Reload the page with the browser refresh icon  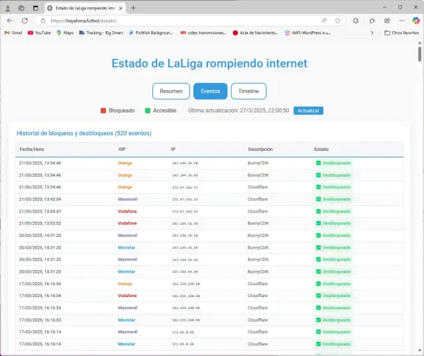(25, 21)
